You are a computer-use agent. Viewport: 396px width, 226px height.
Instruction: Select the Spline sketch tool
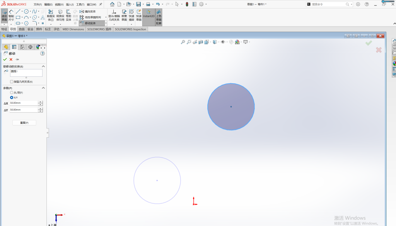34,12
